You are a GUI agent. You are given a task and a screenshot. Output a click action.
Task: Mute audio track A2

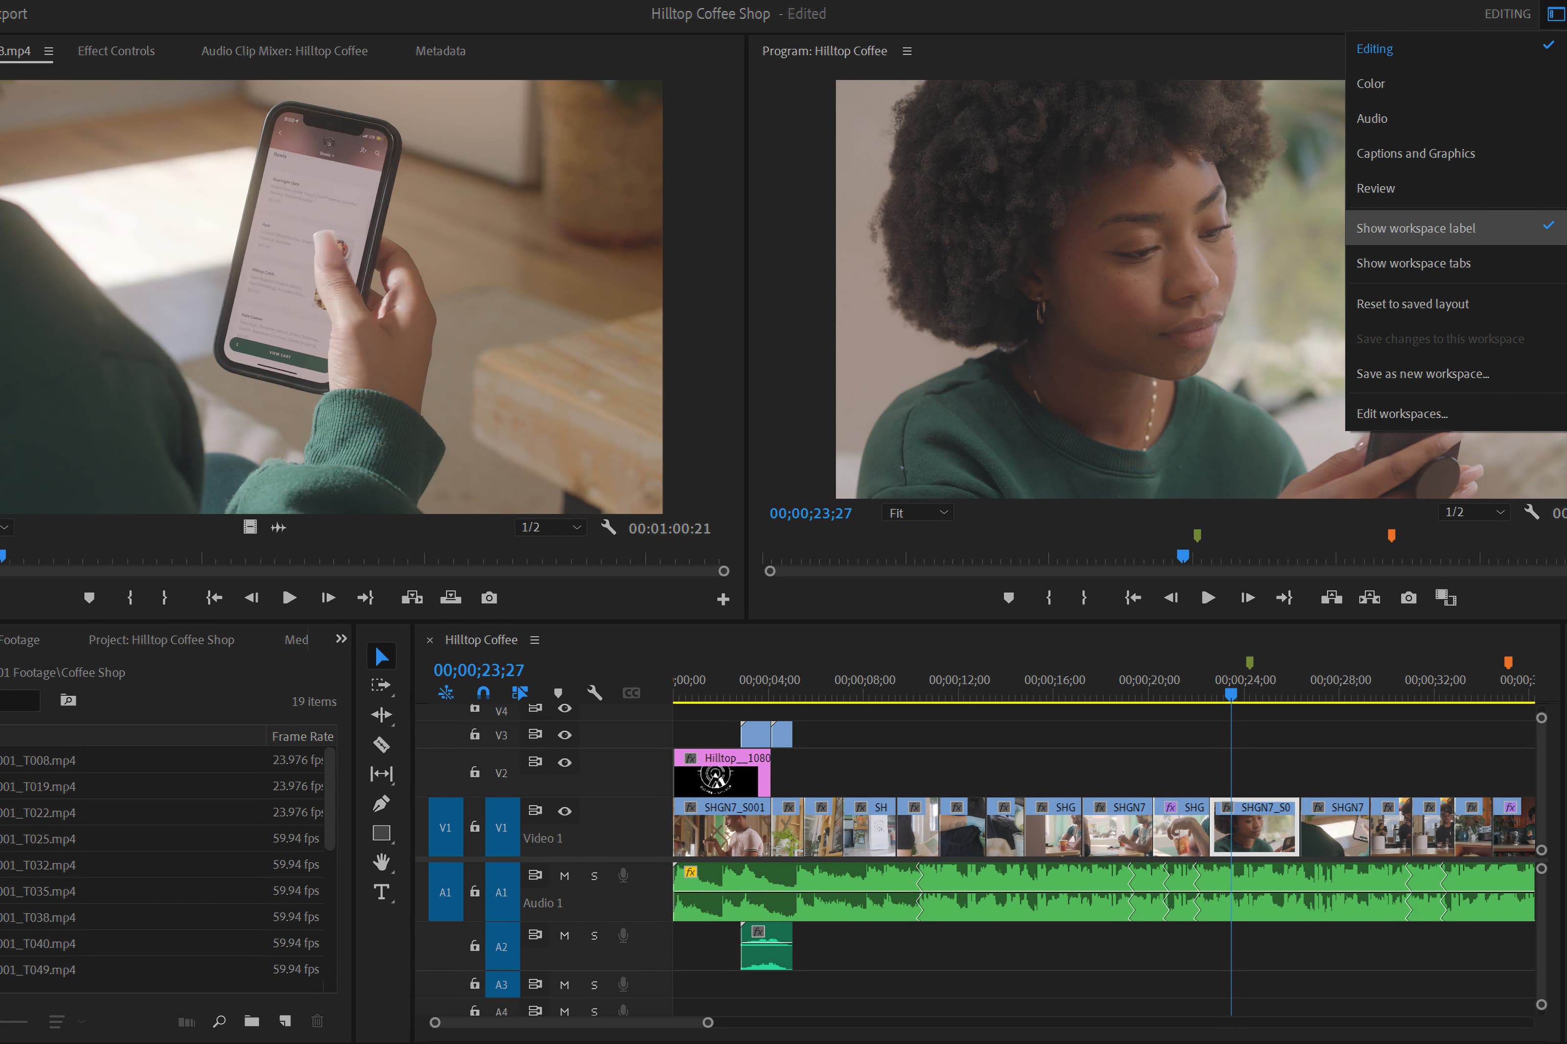(x=564, y=936)
